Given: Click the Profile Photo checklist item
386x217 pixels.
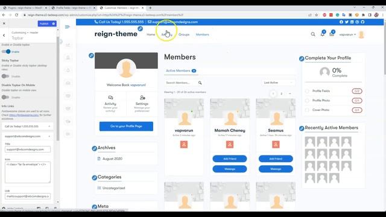Looking at the screenshot, I should [x=334, y=101].
